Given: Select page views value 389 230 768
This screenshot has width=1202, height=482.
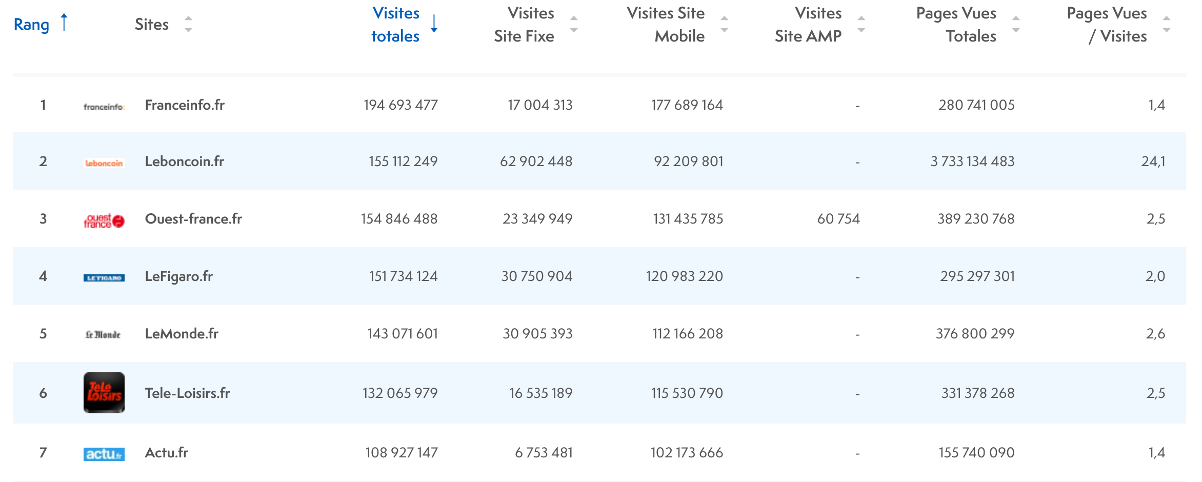Looking at the screenshot, I should 976,219.
